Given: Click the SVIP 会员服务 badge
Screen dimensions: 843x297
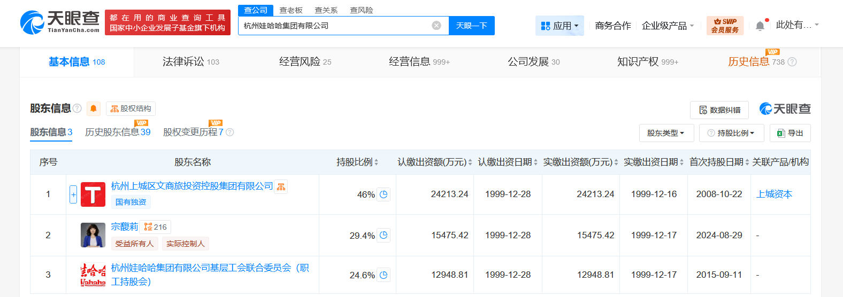Looking at the screenshot, I should point(725,26).
